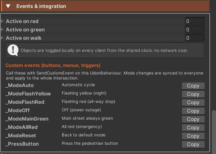Click the 'Flashing yellow (night)' description
This screenshot has height=154, width=216.
(84, 93)
